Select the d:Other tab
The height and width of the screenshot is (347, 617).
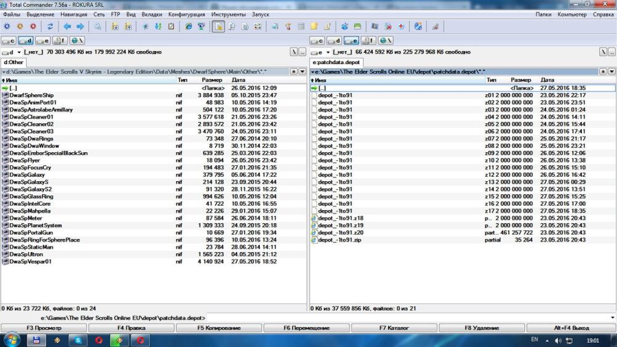pos(14,62)
